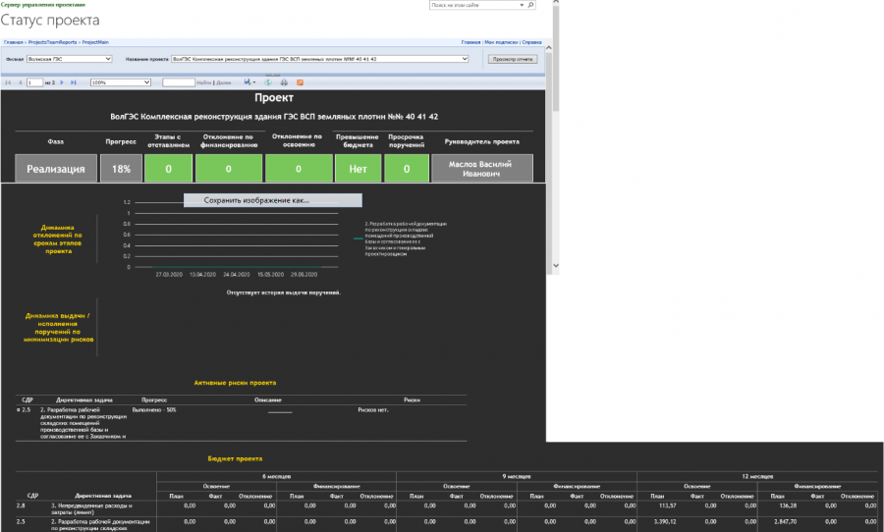Click Найти search link
884x532 pixels.
pyautogui.click(x=203, y=82)
